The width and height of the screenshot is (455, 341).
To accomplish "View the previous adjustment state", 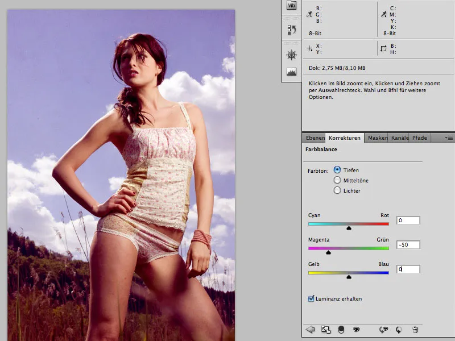I will click(383, 330).
